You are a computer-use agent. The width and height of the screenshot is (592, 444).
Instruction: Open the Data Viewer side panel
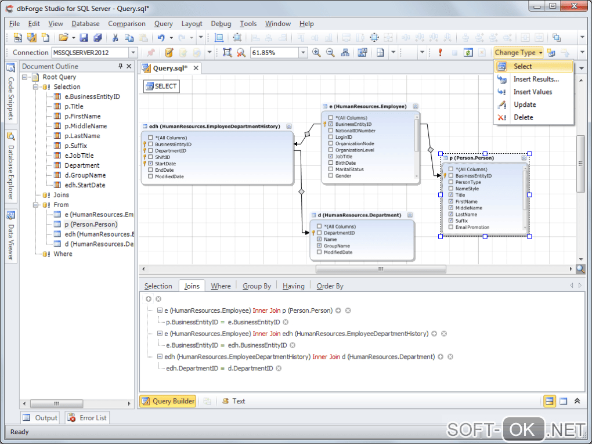click(10, 236)
